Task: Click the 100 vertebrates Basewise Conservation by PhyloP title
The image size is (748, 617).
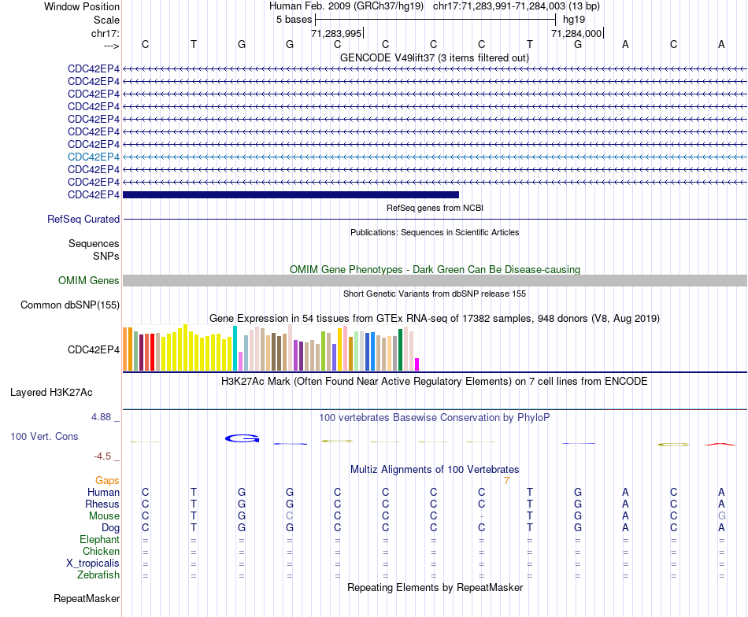Action: (435, 418)
